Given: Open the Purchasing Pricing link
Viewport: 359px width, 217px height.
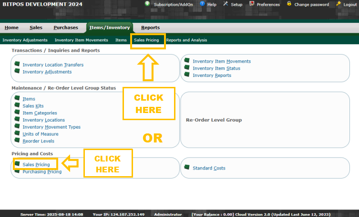Looking at the screenshot, I should (42, 171).
